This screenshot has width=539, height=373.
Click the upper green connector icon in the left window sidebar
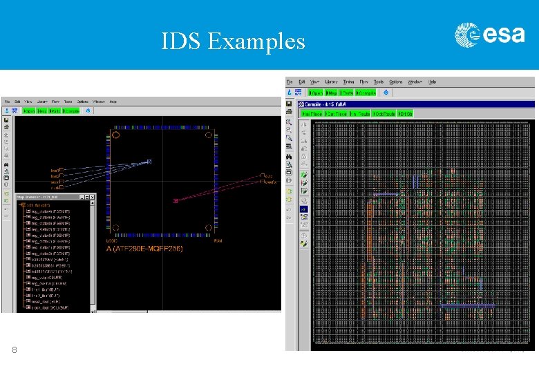click(6, 193)
